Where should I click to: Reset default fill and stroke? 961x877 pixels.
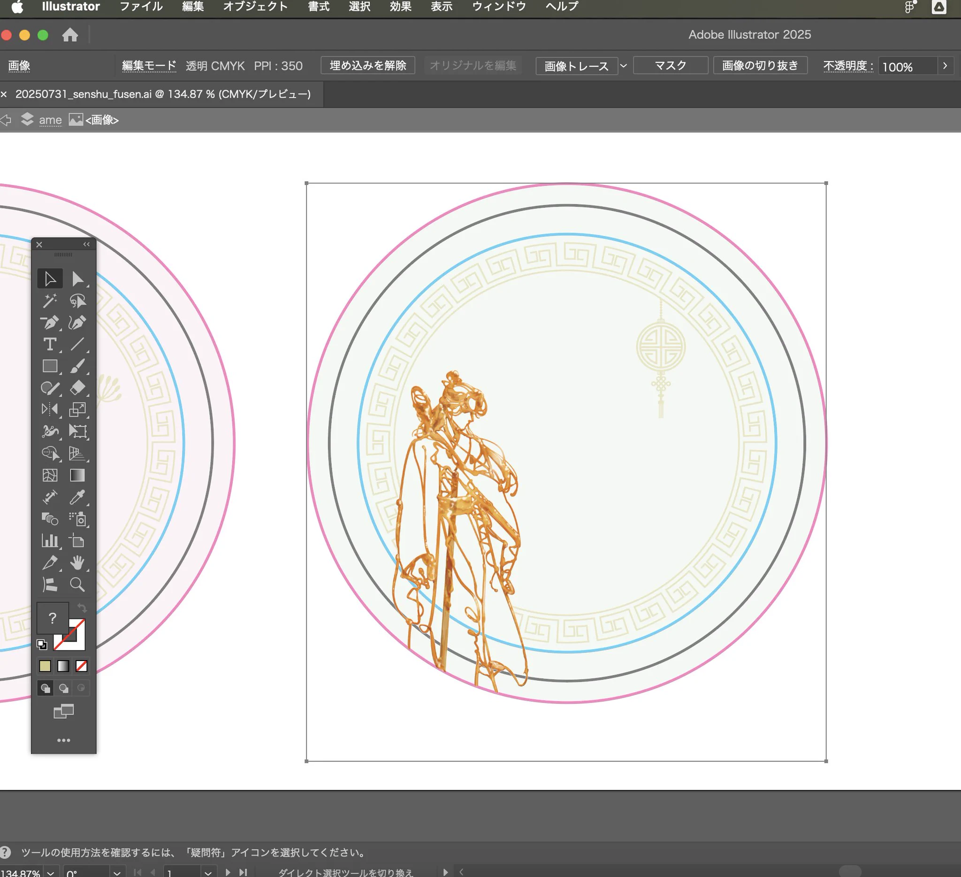coord(42,645)
